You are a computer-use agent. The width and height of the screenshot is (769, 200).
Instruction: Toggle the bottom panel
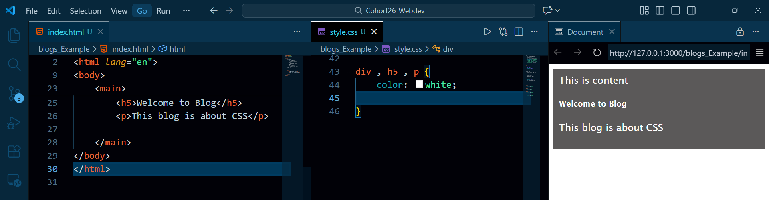(x=676, y=10)
